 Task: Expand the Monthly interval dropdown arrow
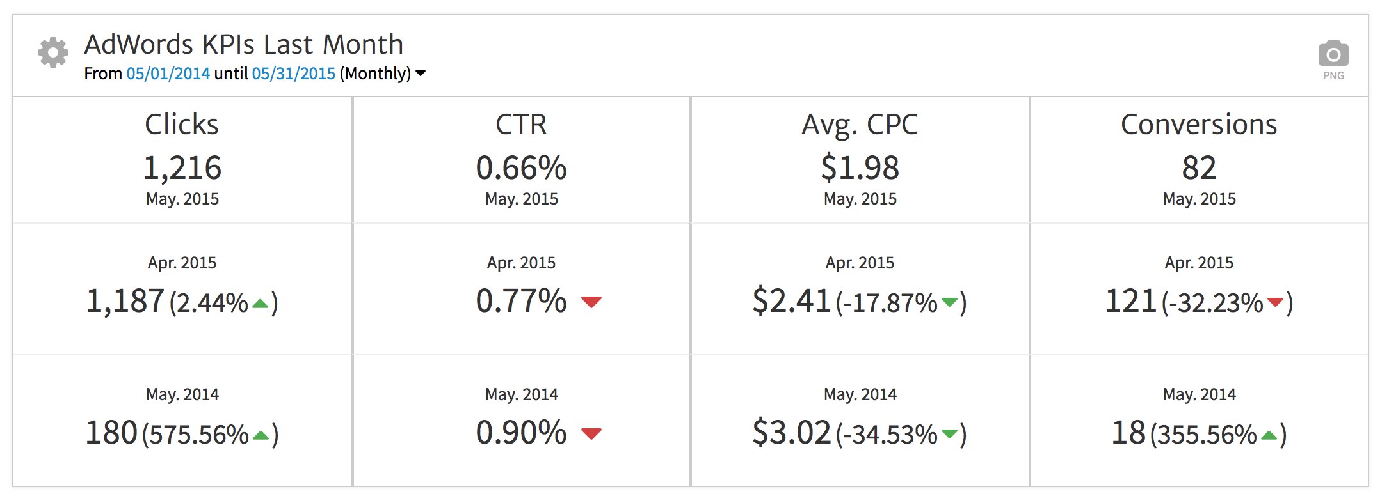421,74
